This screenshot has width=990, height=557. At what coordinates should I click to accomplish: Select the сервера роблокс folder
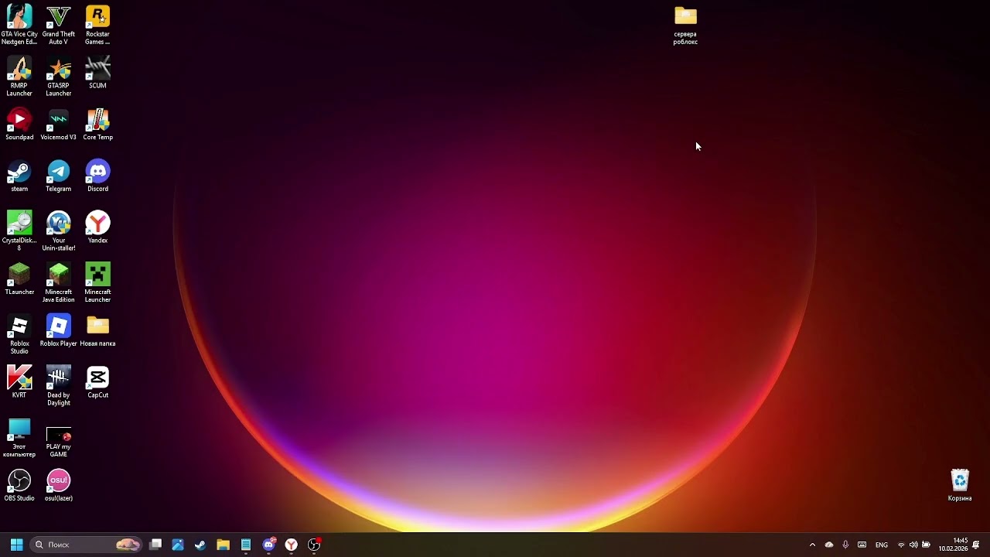click(x=685, y=25)
